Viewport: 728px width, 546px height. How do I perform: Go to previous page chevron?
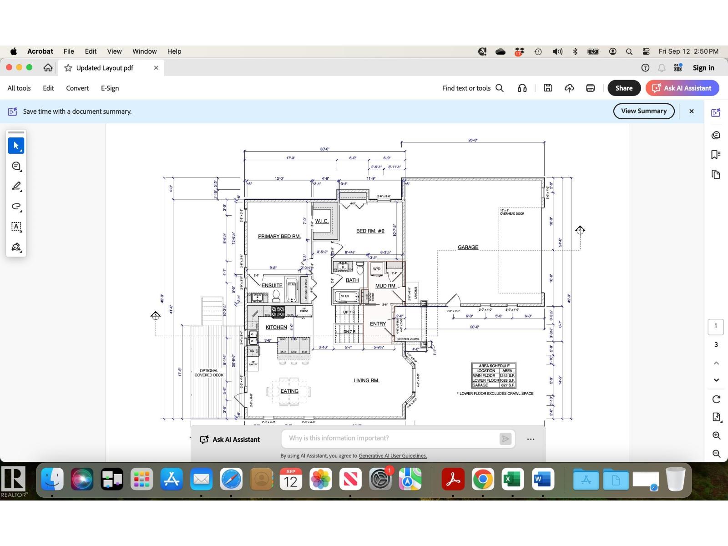[716, 363]
